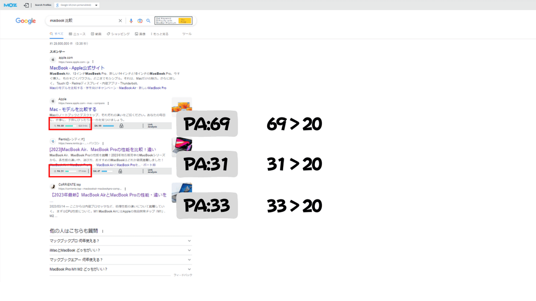536x301 pixels.
Task: Switch to the 画像 tab
Action: [140, 34]
